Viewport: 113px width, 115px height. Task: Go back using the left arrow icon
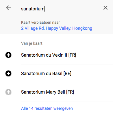click(x=8, y=8)
